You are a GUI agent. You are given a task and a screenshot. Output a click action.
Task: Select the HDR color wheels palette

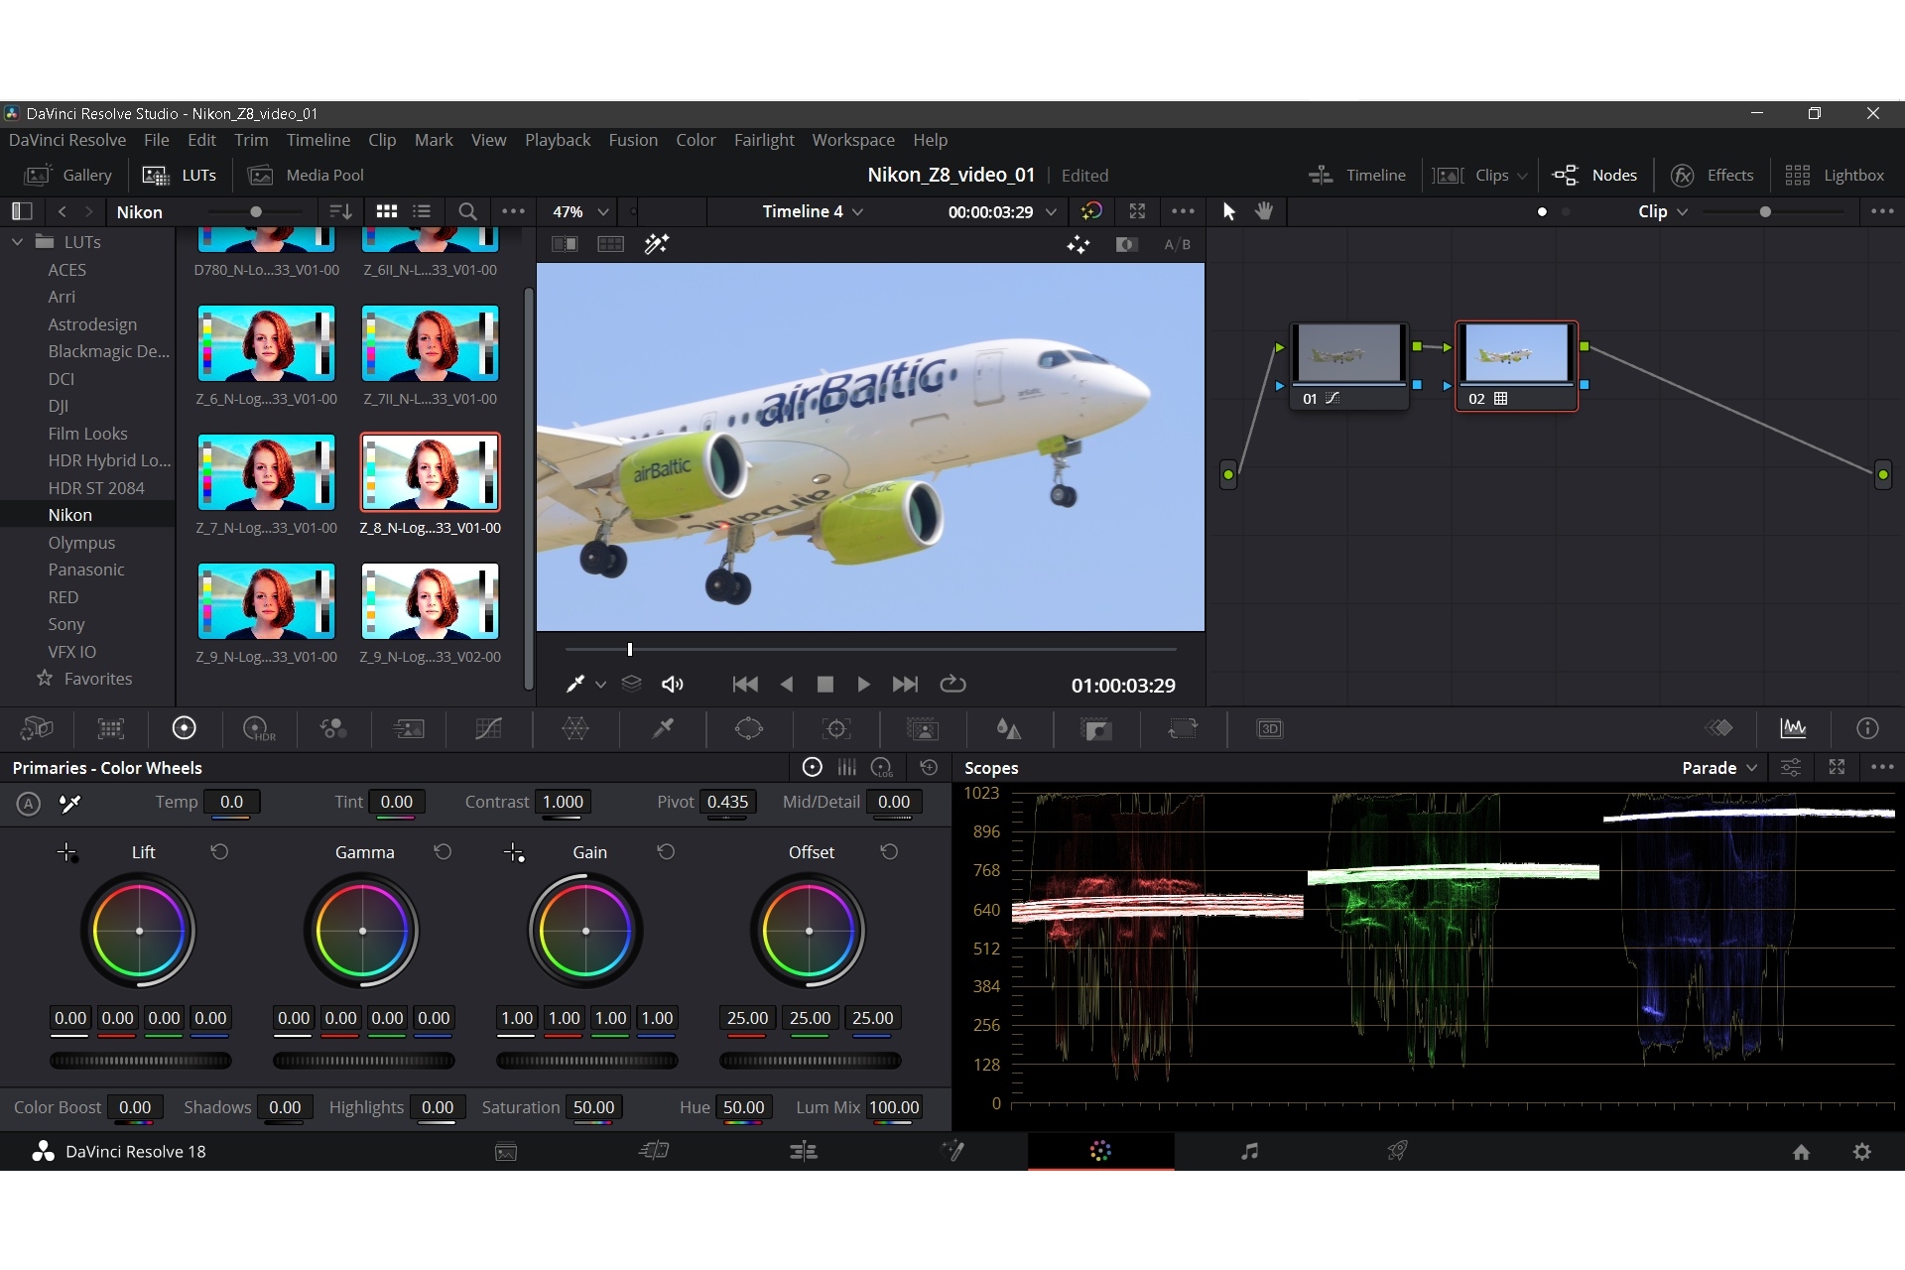(259, 729)
